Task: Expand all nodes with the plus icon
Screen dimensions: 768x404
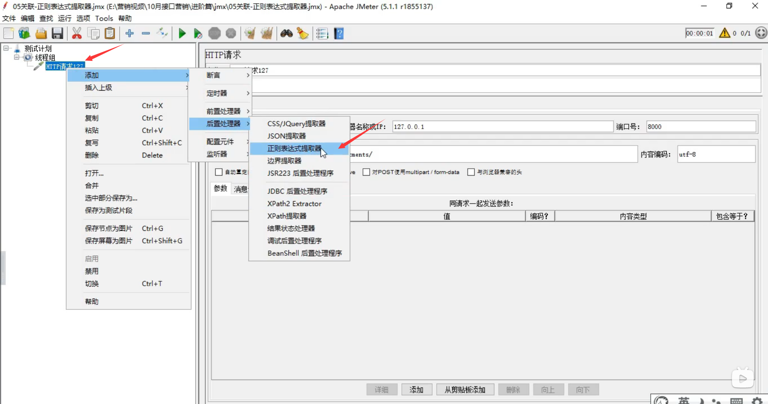Action: coord(129,33)
